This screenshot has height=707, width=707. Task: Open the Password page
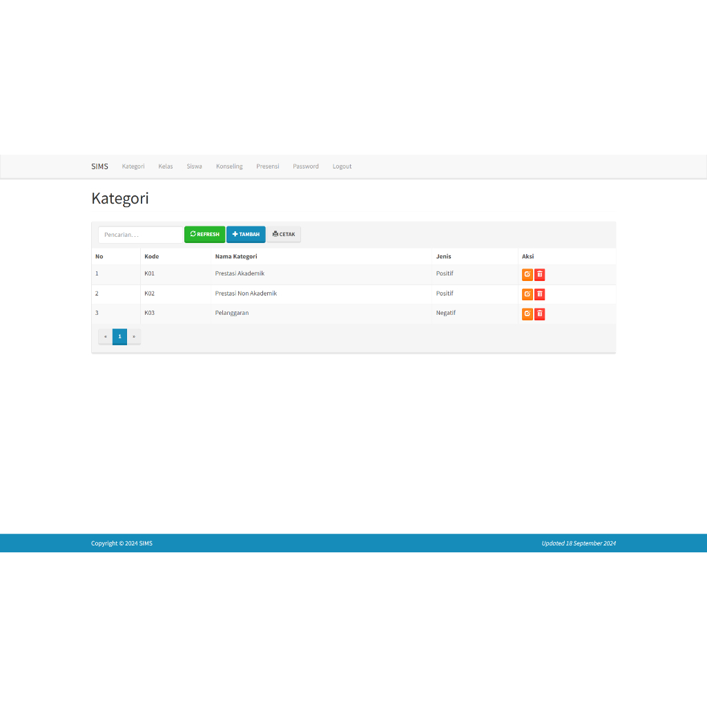click(305, 166)
